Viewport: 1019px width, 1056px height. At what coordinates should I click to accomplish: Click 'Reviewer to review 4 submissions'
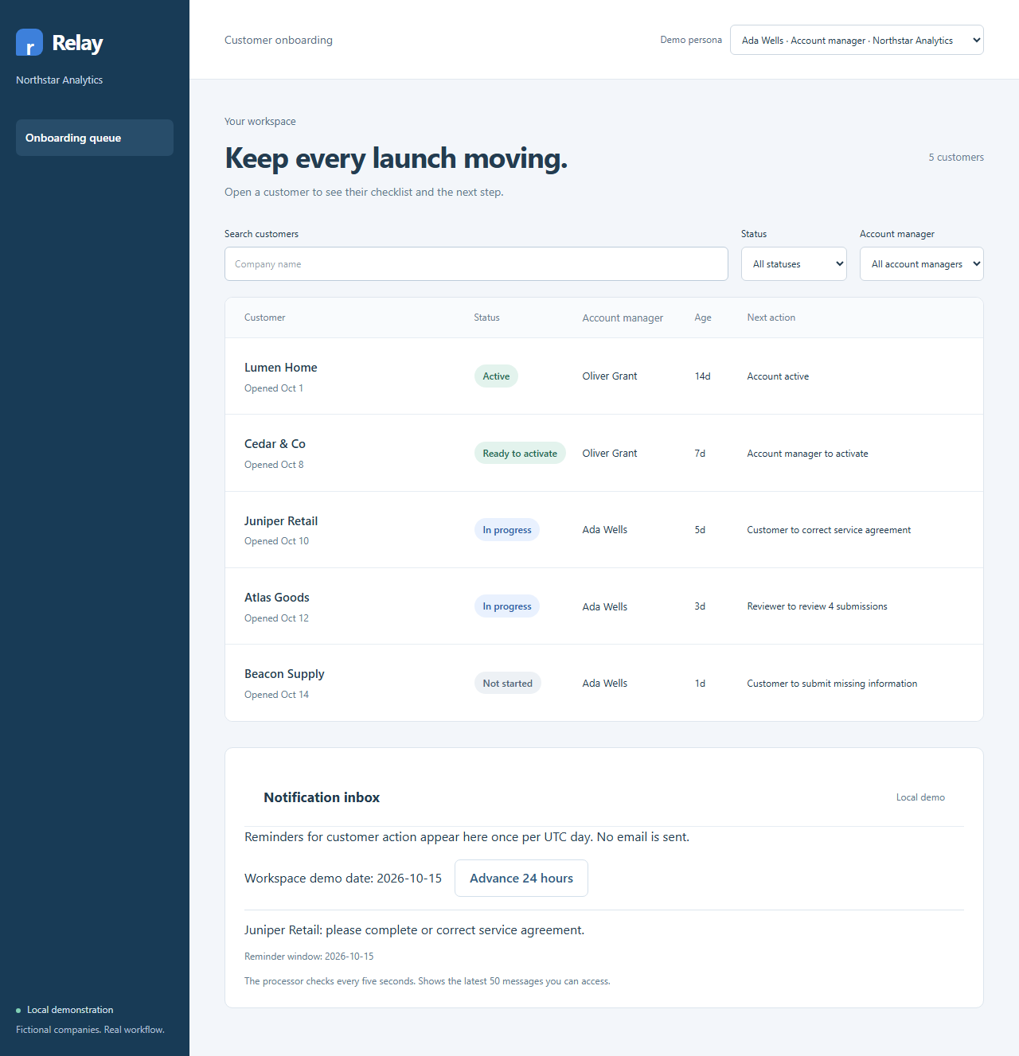[817, 606]
